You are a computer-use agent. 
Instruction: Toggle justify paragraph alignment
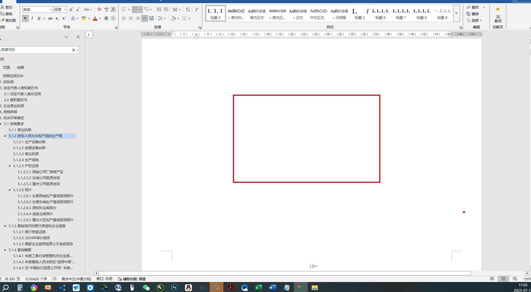click(x=145, y=18)
